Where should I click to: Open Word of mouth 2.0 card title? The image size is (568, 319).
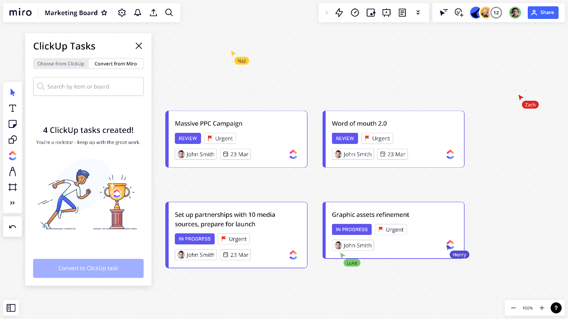tap(359, 124)
